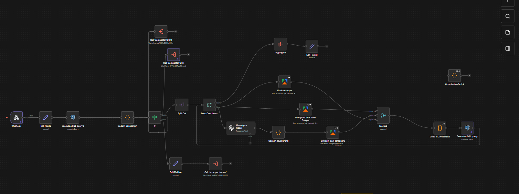Select the final Execute a SQL query node
Image resolution: width=519 pixels, height=194 pixels.
pos(467,128)
